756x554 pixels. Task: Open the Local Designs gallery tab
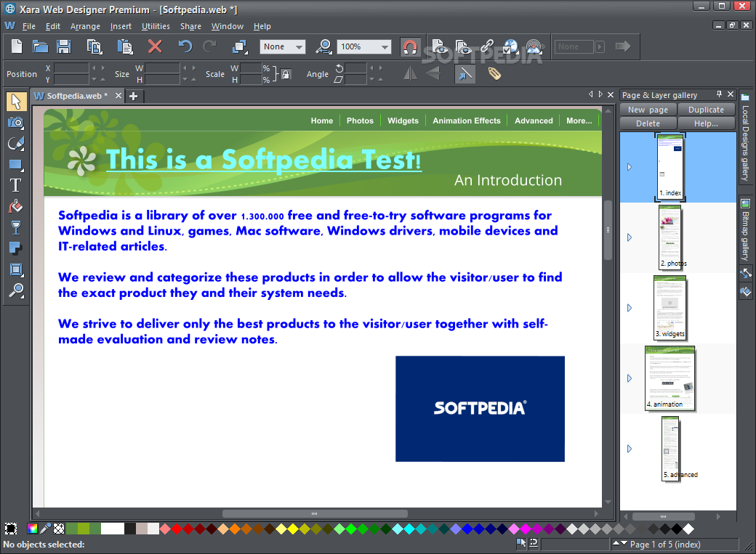pyautogui.click(x=745, y=138)
